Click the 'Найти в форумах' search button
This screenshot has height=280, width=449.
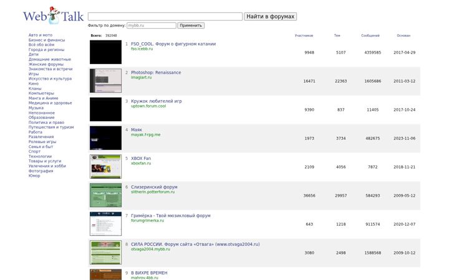pyautogui.click(x=270, y=17)
